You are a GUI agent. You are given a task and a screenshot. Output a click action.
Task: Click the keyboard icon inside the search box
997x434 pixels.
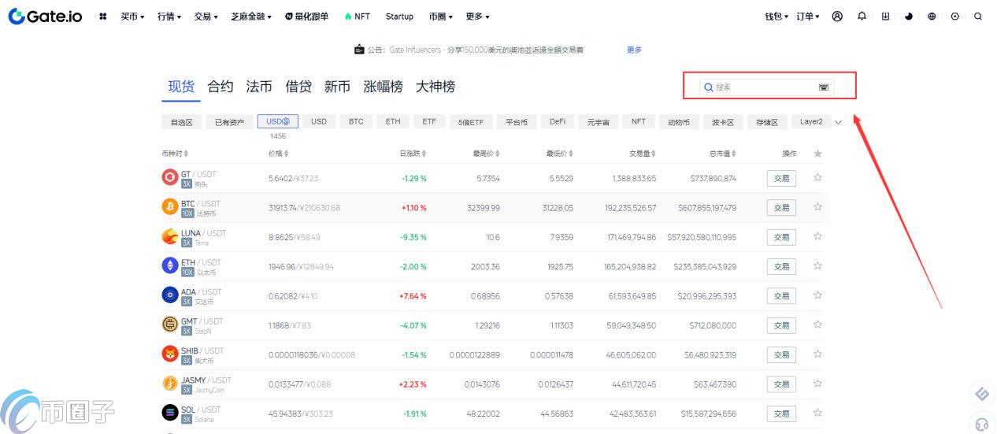824,87
